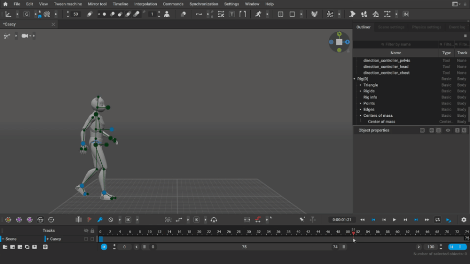Click the blue key icon in timeline toolbar
Image resolution: width=470 pixels, height=264 pixels.
100,220
